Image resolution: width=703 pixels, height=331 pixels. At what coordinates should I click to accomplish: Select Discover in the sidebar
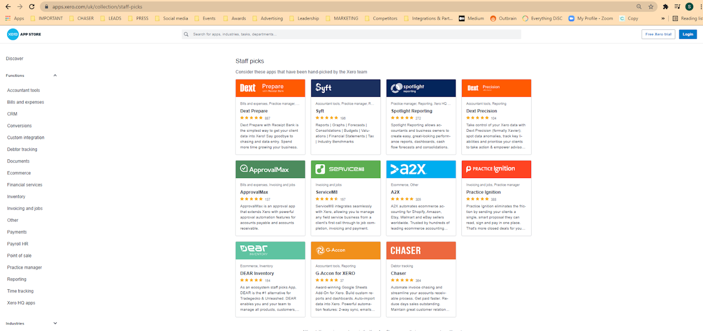click(15, 59)
